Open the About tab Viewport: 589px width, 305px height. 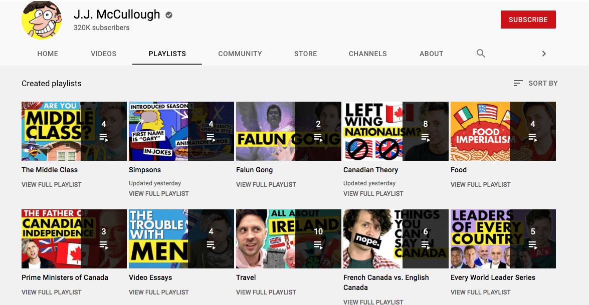431,54
